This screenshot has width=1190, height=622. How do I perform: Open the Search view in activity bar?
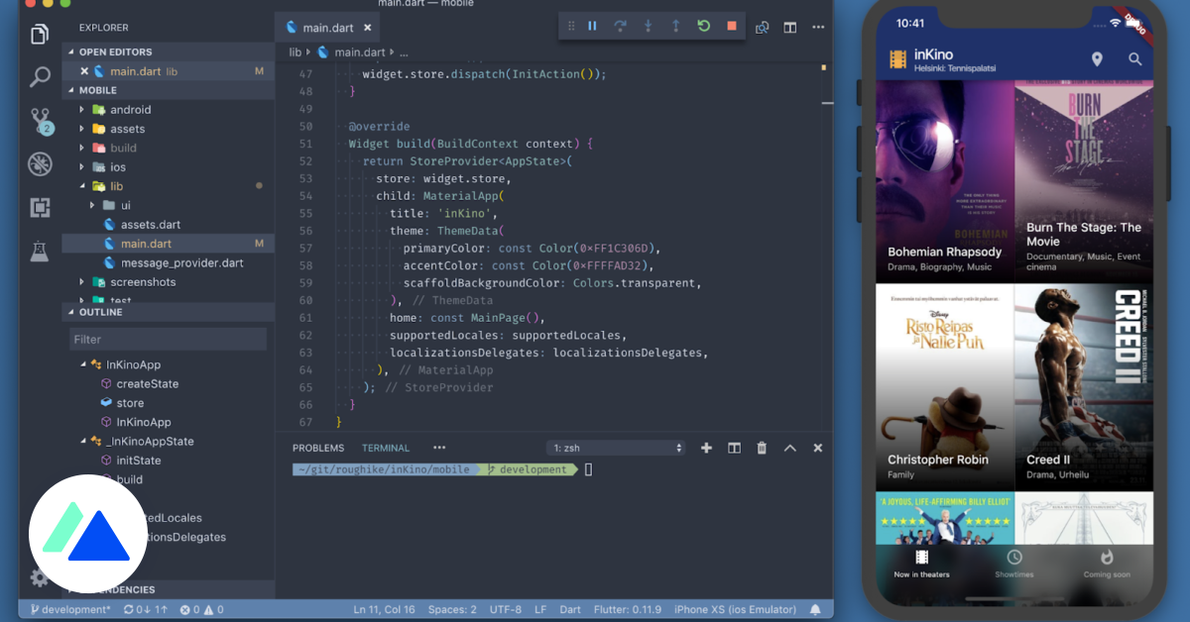40,77
